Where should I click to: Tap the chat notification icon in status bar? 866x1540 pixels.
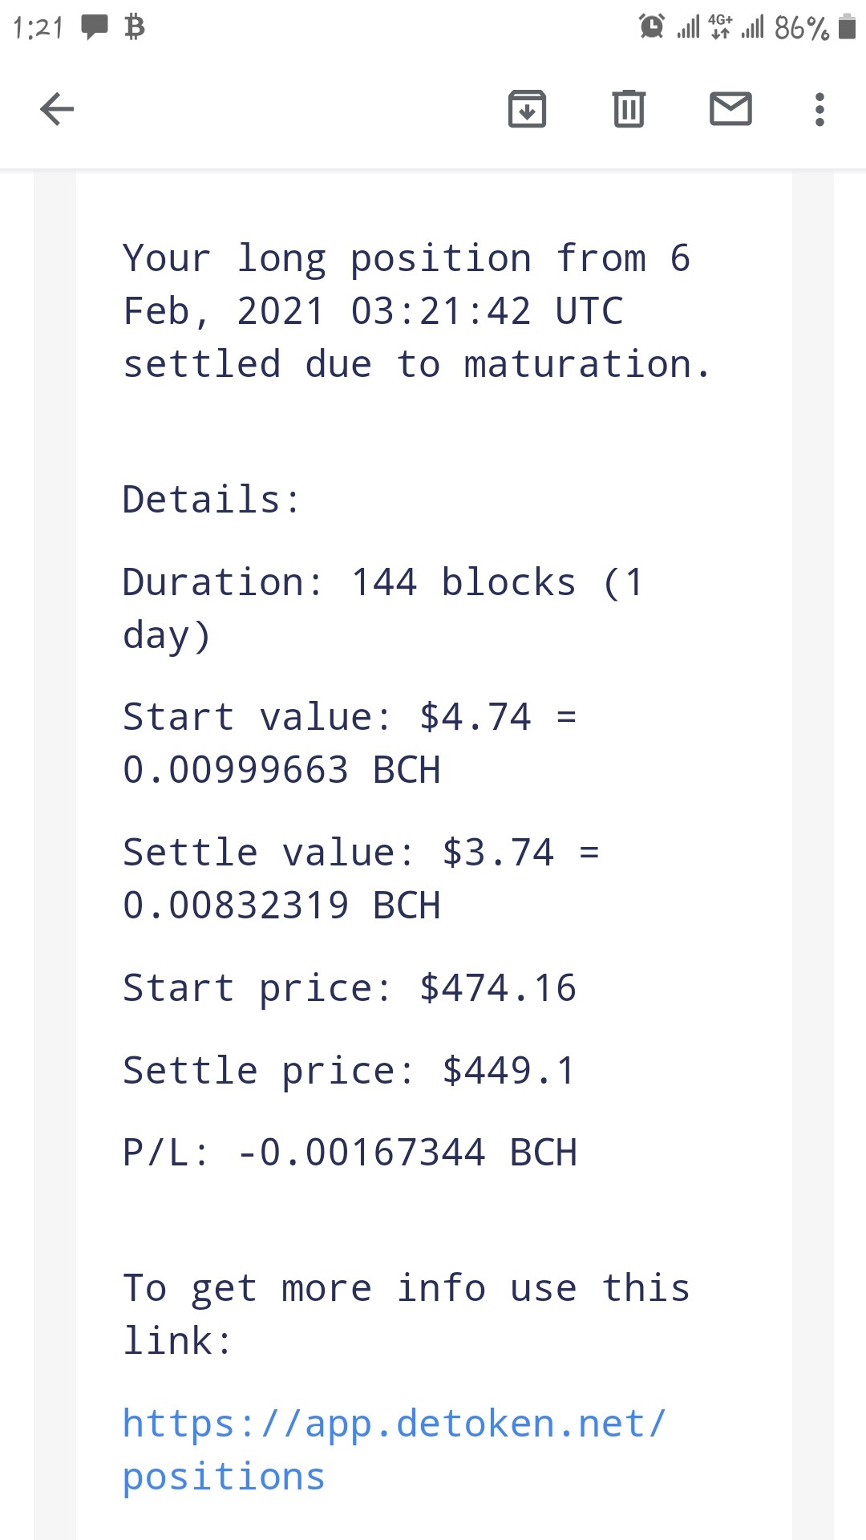pos(95,27)
